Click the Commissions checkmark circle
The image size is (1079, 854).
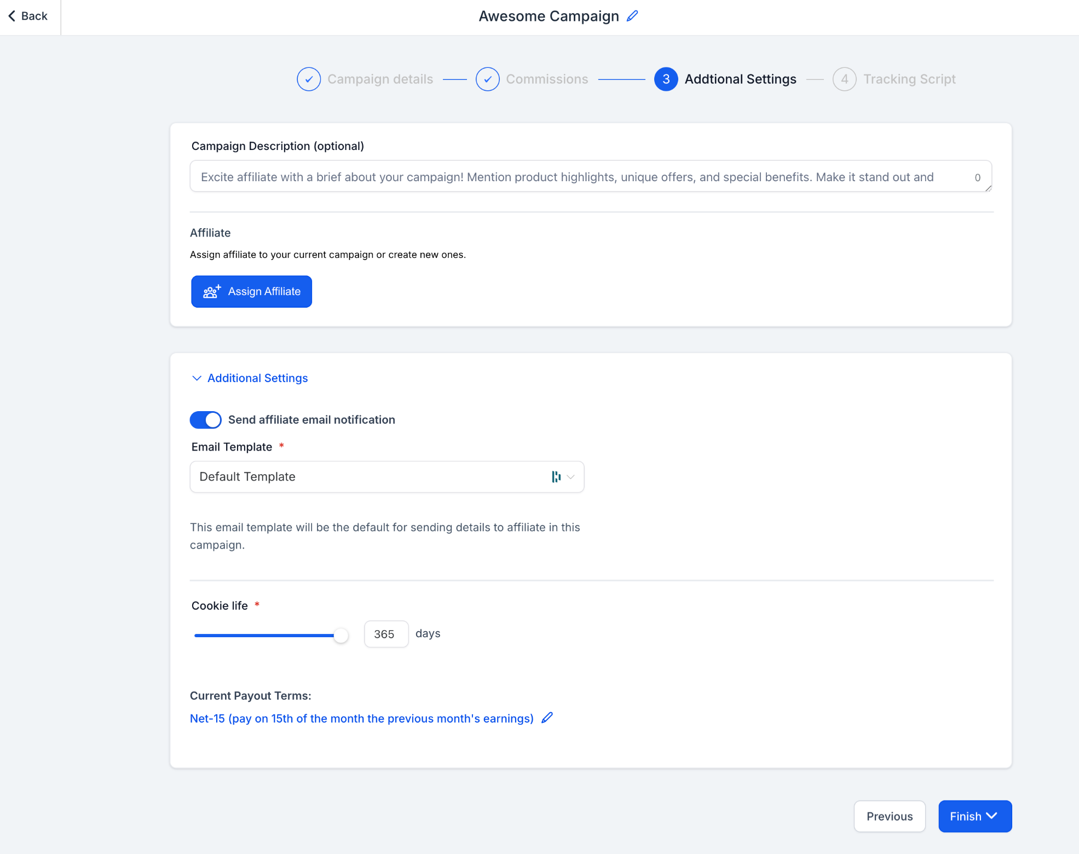pos(487,79)
